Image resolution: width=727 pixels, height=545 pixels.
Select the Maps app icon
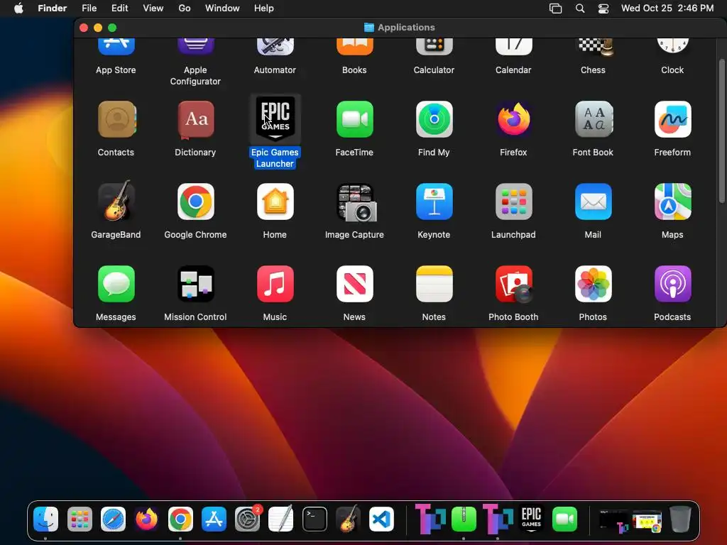point(673,202)
